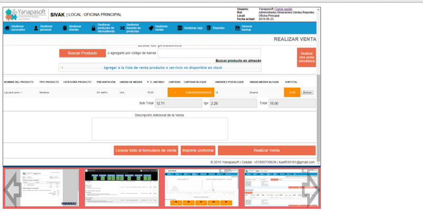Click Limpiar todo el formulario de venta

pyautogui.click(x=146, y=150)
